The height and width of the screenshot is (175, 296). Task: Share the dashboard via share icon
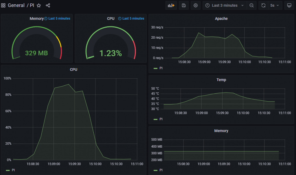(48, 5)
